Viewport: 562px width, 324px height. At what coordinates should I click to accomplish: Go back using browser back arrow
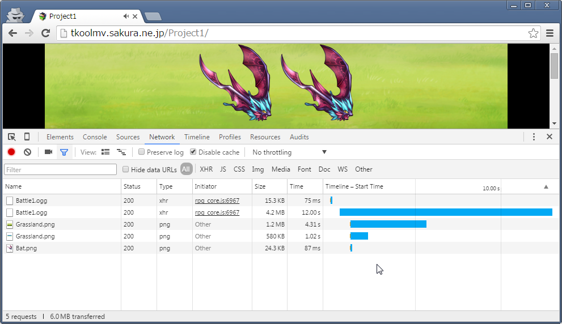[13, 33]
